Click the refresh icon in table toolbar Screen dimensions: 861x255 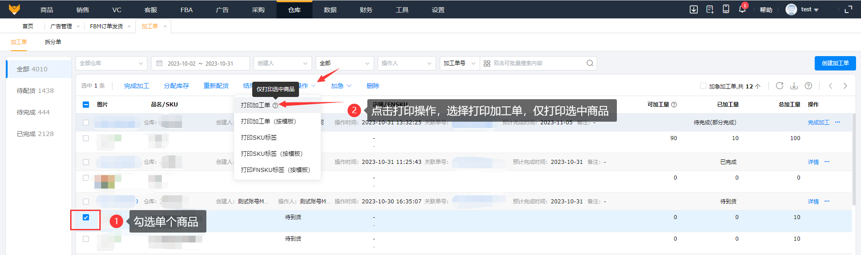pos(780,85)
